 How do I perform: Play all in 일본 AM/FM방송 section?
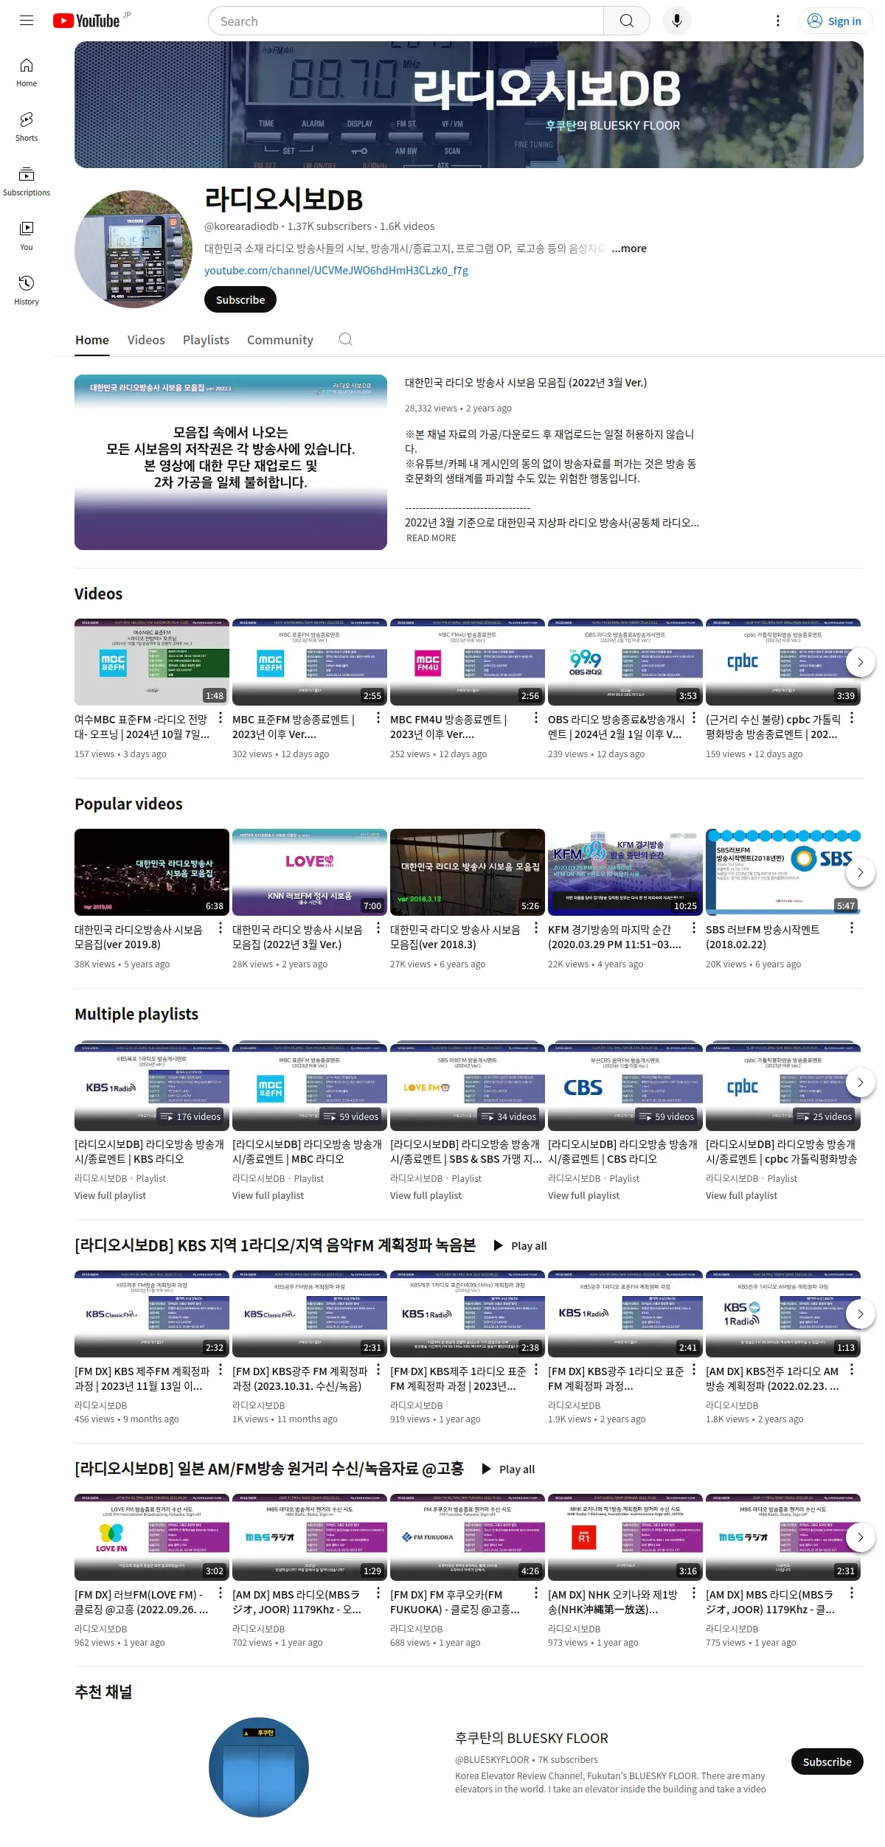508,1469
